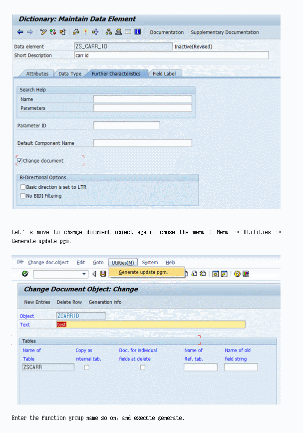Open the Edit menu

point(80,262)
